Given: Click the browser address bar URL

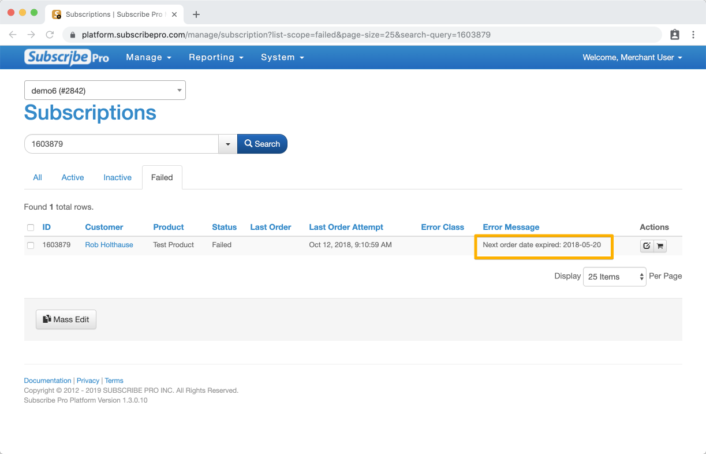Looking at the screenshot, I should point(286,35).
